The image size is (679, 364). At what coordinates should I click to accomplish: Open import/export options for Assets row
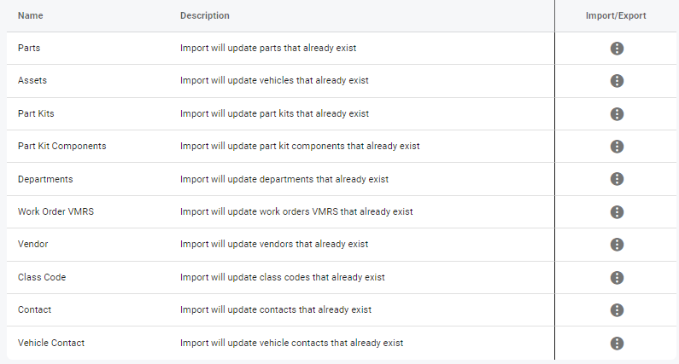pyautogui.click(x=617, y=81)
